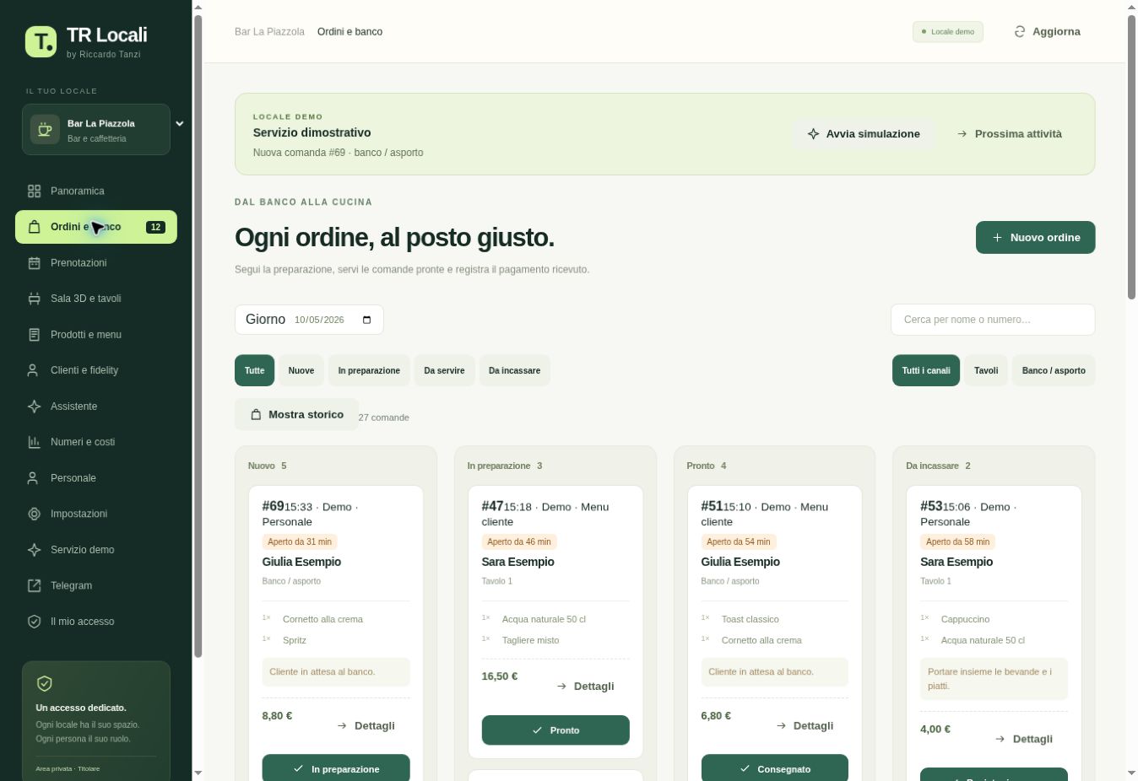Toggle Mostra storico button

296,414
